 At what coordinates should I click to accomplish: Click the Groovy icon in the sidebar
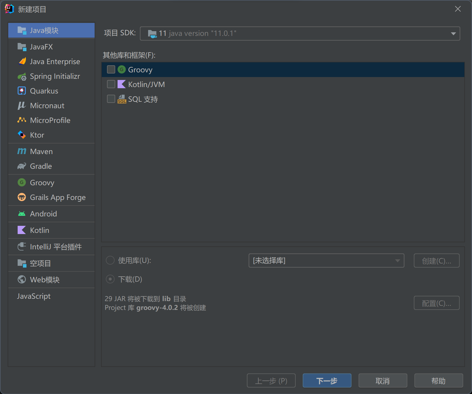(x=22, y=182)
